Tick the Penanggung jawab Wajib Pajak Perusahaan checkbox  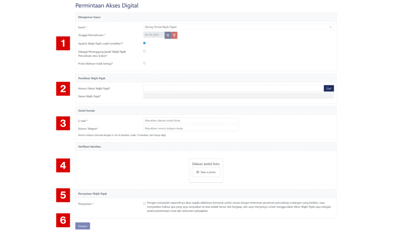144,51
